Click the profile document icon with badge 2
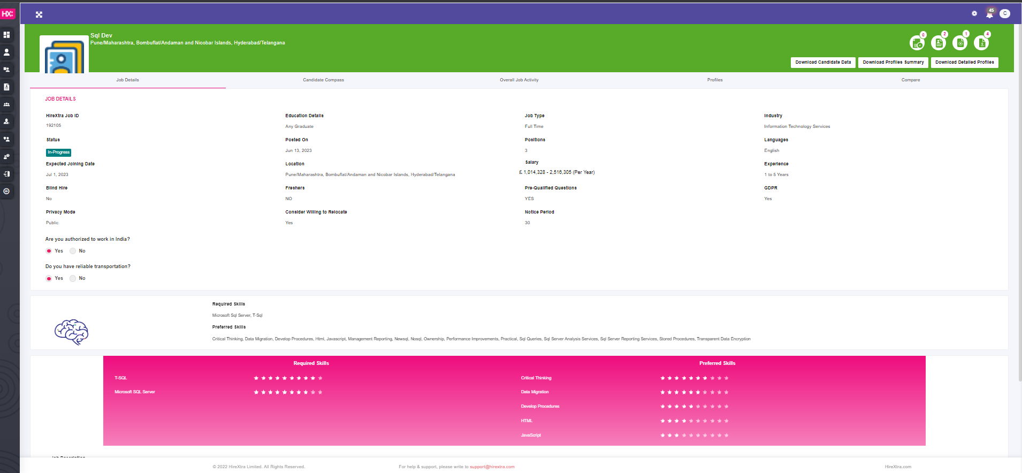The width and height of the screenshot is (1022, 473). click(x=939, y=43)
